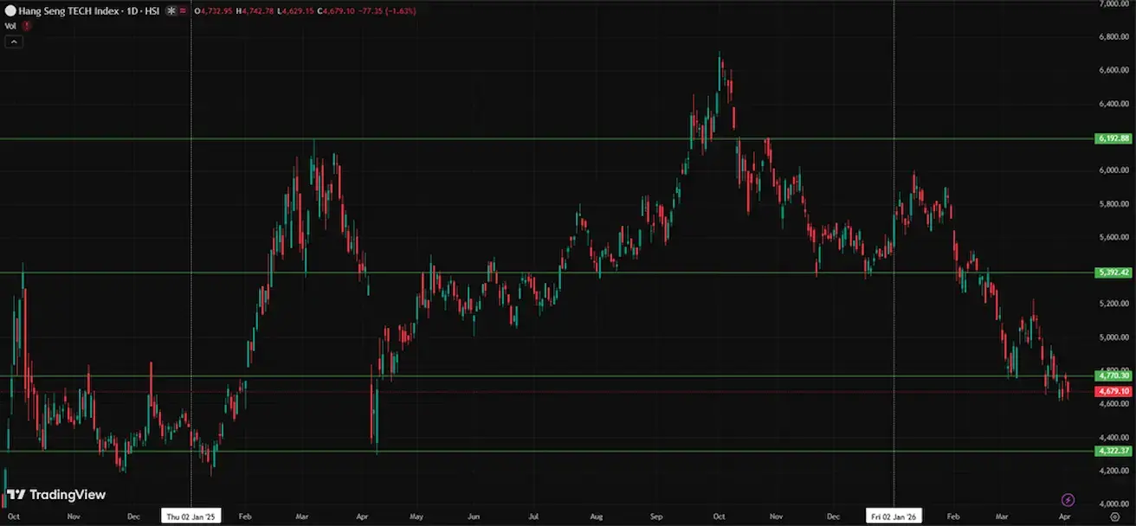Click the Fri 02 Jan '26 date marker
Viewport: 1136px width, 526px height.
tap(893, 516)
